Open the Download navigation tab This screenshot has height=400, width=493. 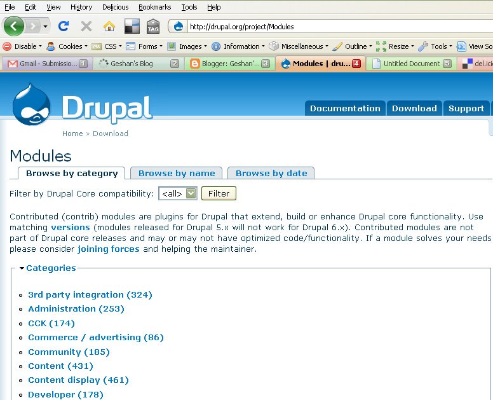414,108
